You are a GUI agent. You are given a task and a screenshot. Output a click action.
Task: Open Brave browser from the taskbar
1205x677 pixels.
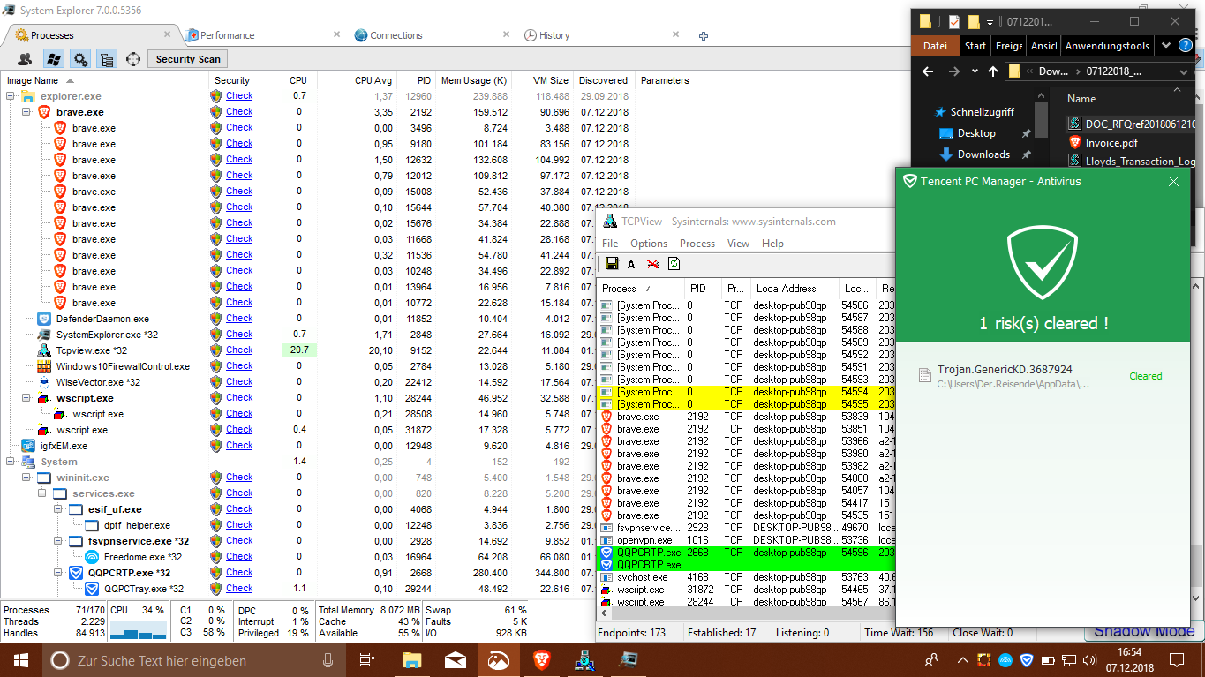click(x=540, y=659)
